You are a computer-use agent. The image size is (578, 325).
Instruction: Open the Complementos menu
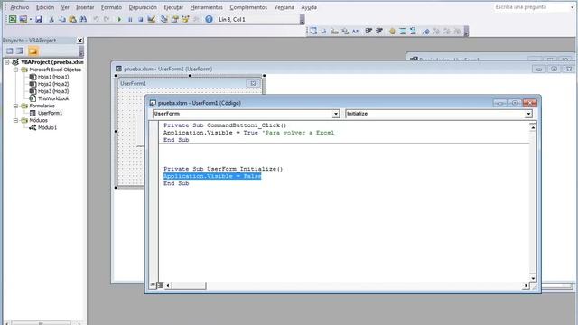(248, 7)
